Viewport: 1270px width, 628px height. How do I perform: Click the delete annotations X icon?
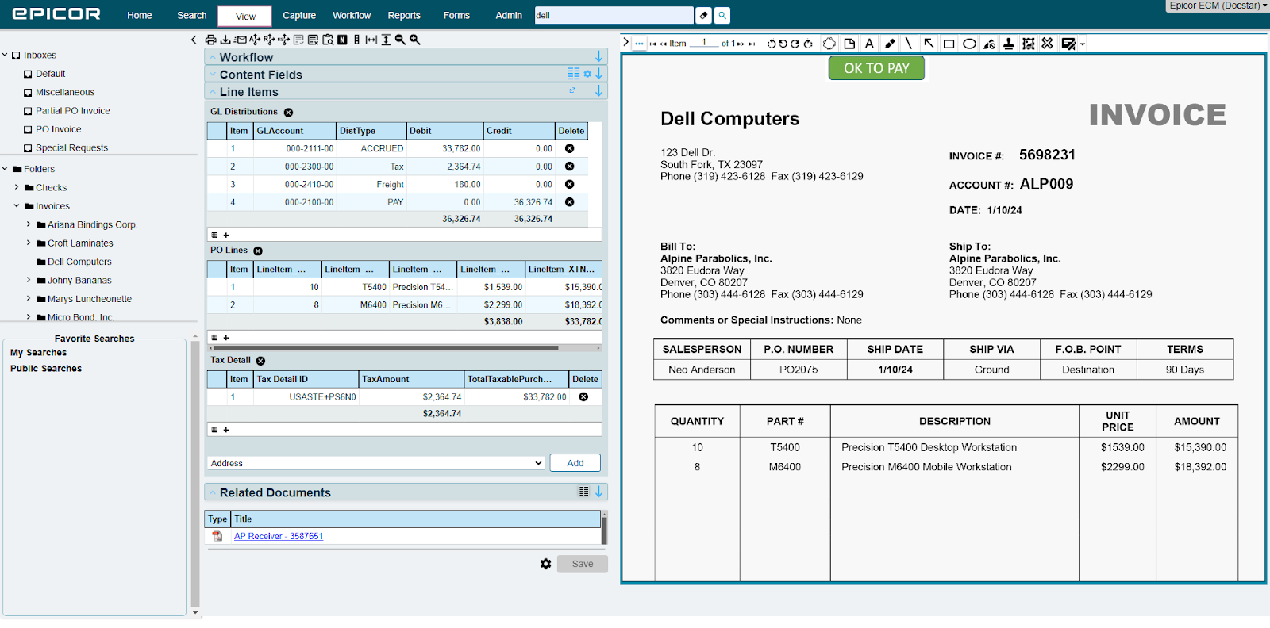[x=1048, y=44]
